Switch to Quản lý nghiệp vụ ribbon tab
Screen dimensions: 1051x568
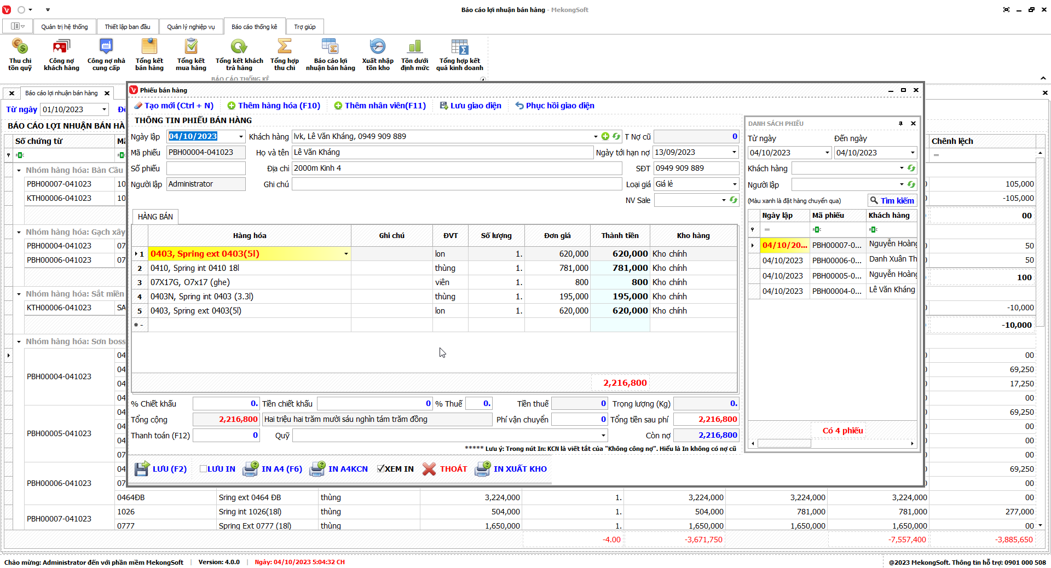[190, 27]
